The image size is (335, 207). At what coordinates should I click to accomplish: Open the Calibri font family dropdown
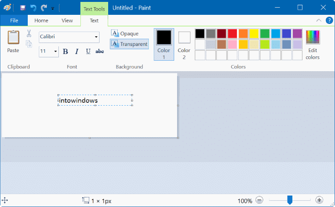click(96, 37)
